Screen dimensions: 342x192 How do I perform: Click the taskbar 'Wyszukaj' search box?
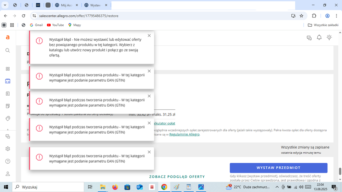[48, 187]
